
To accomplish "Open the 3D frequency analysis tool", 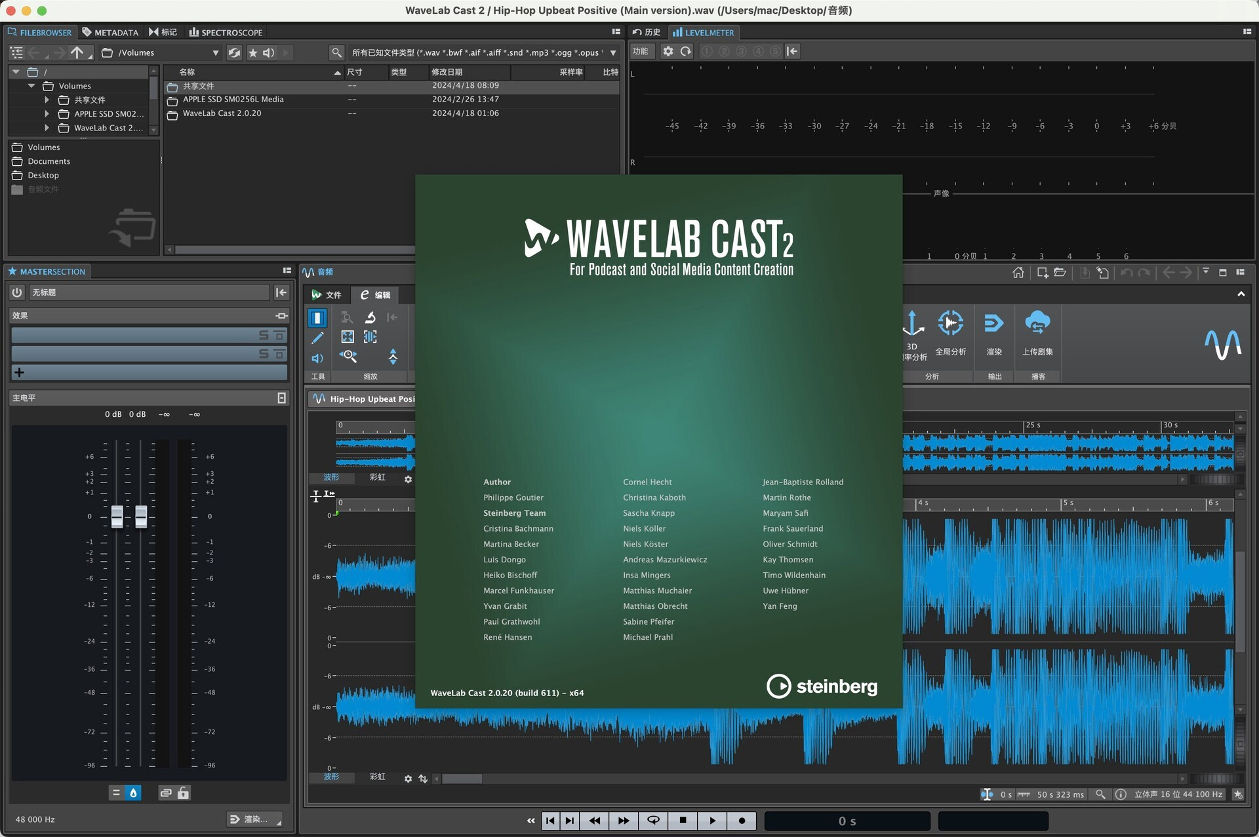I will point(913,336).
